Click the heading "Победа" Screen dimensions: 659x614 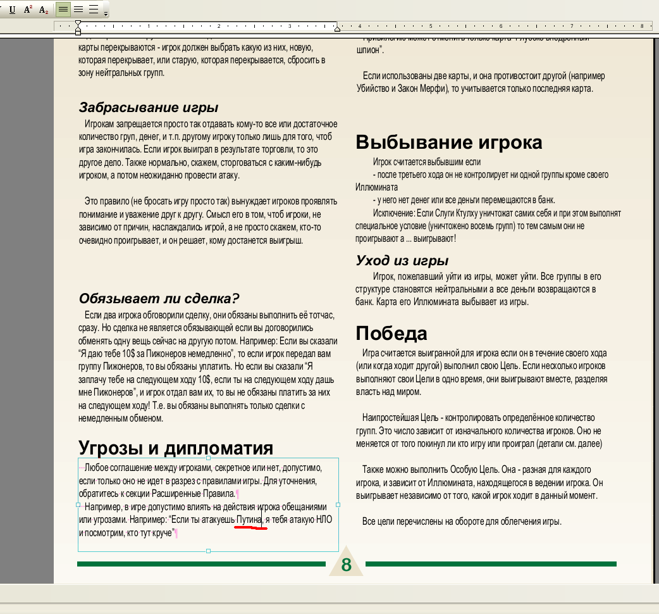[x=391, y=334]
